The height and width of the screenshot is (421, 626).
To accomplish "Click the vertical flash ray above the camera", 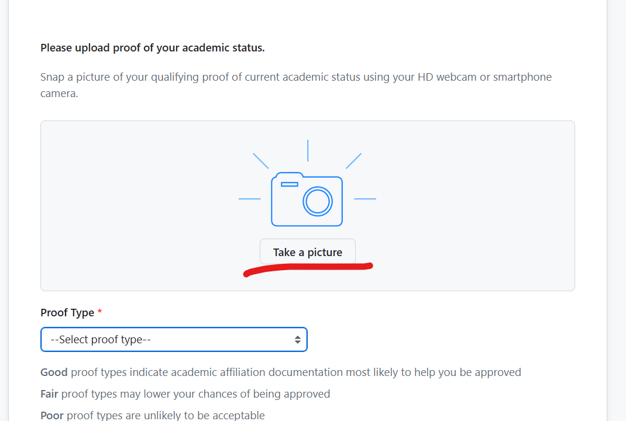I will (x=308, y=150).
